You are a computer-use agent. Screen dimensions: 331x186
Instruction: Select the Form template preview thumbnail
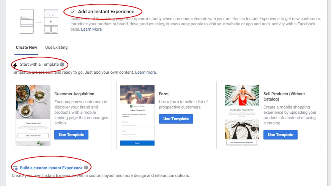click(137, 115)
